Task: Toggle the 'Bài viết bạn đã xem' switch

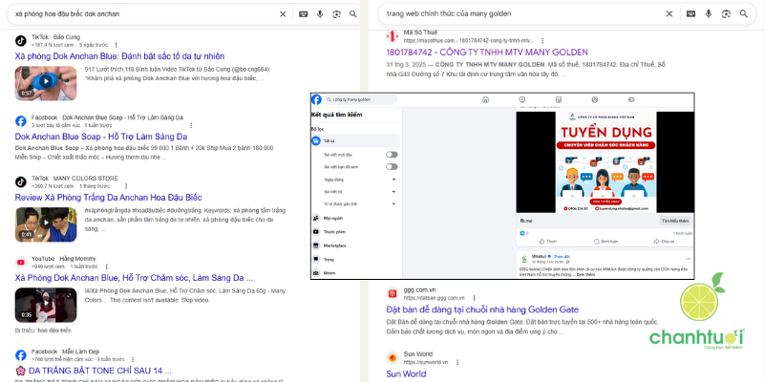Action: tap(391, 166)
